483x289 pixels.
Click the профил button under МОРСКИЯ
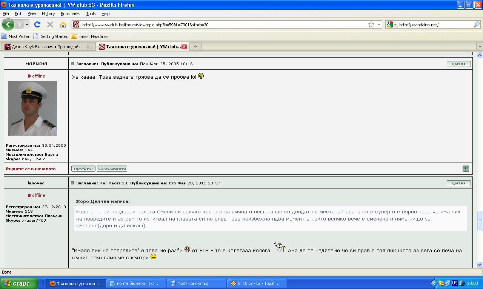click(x=83, y=169)
